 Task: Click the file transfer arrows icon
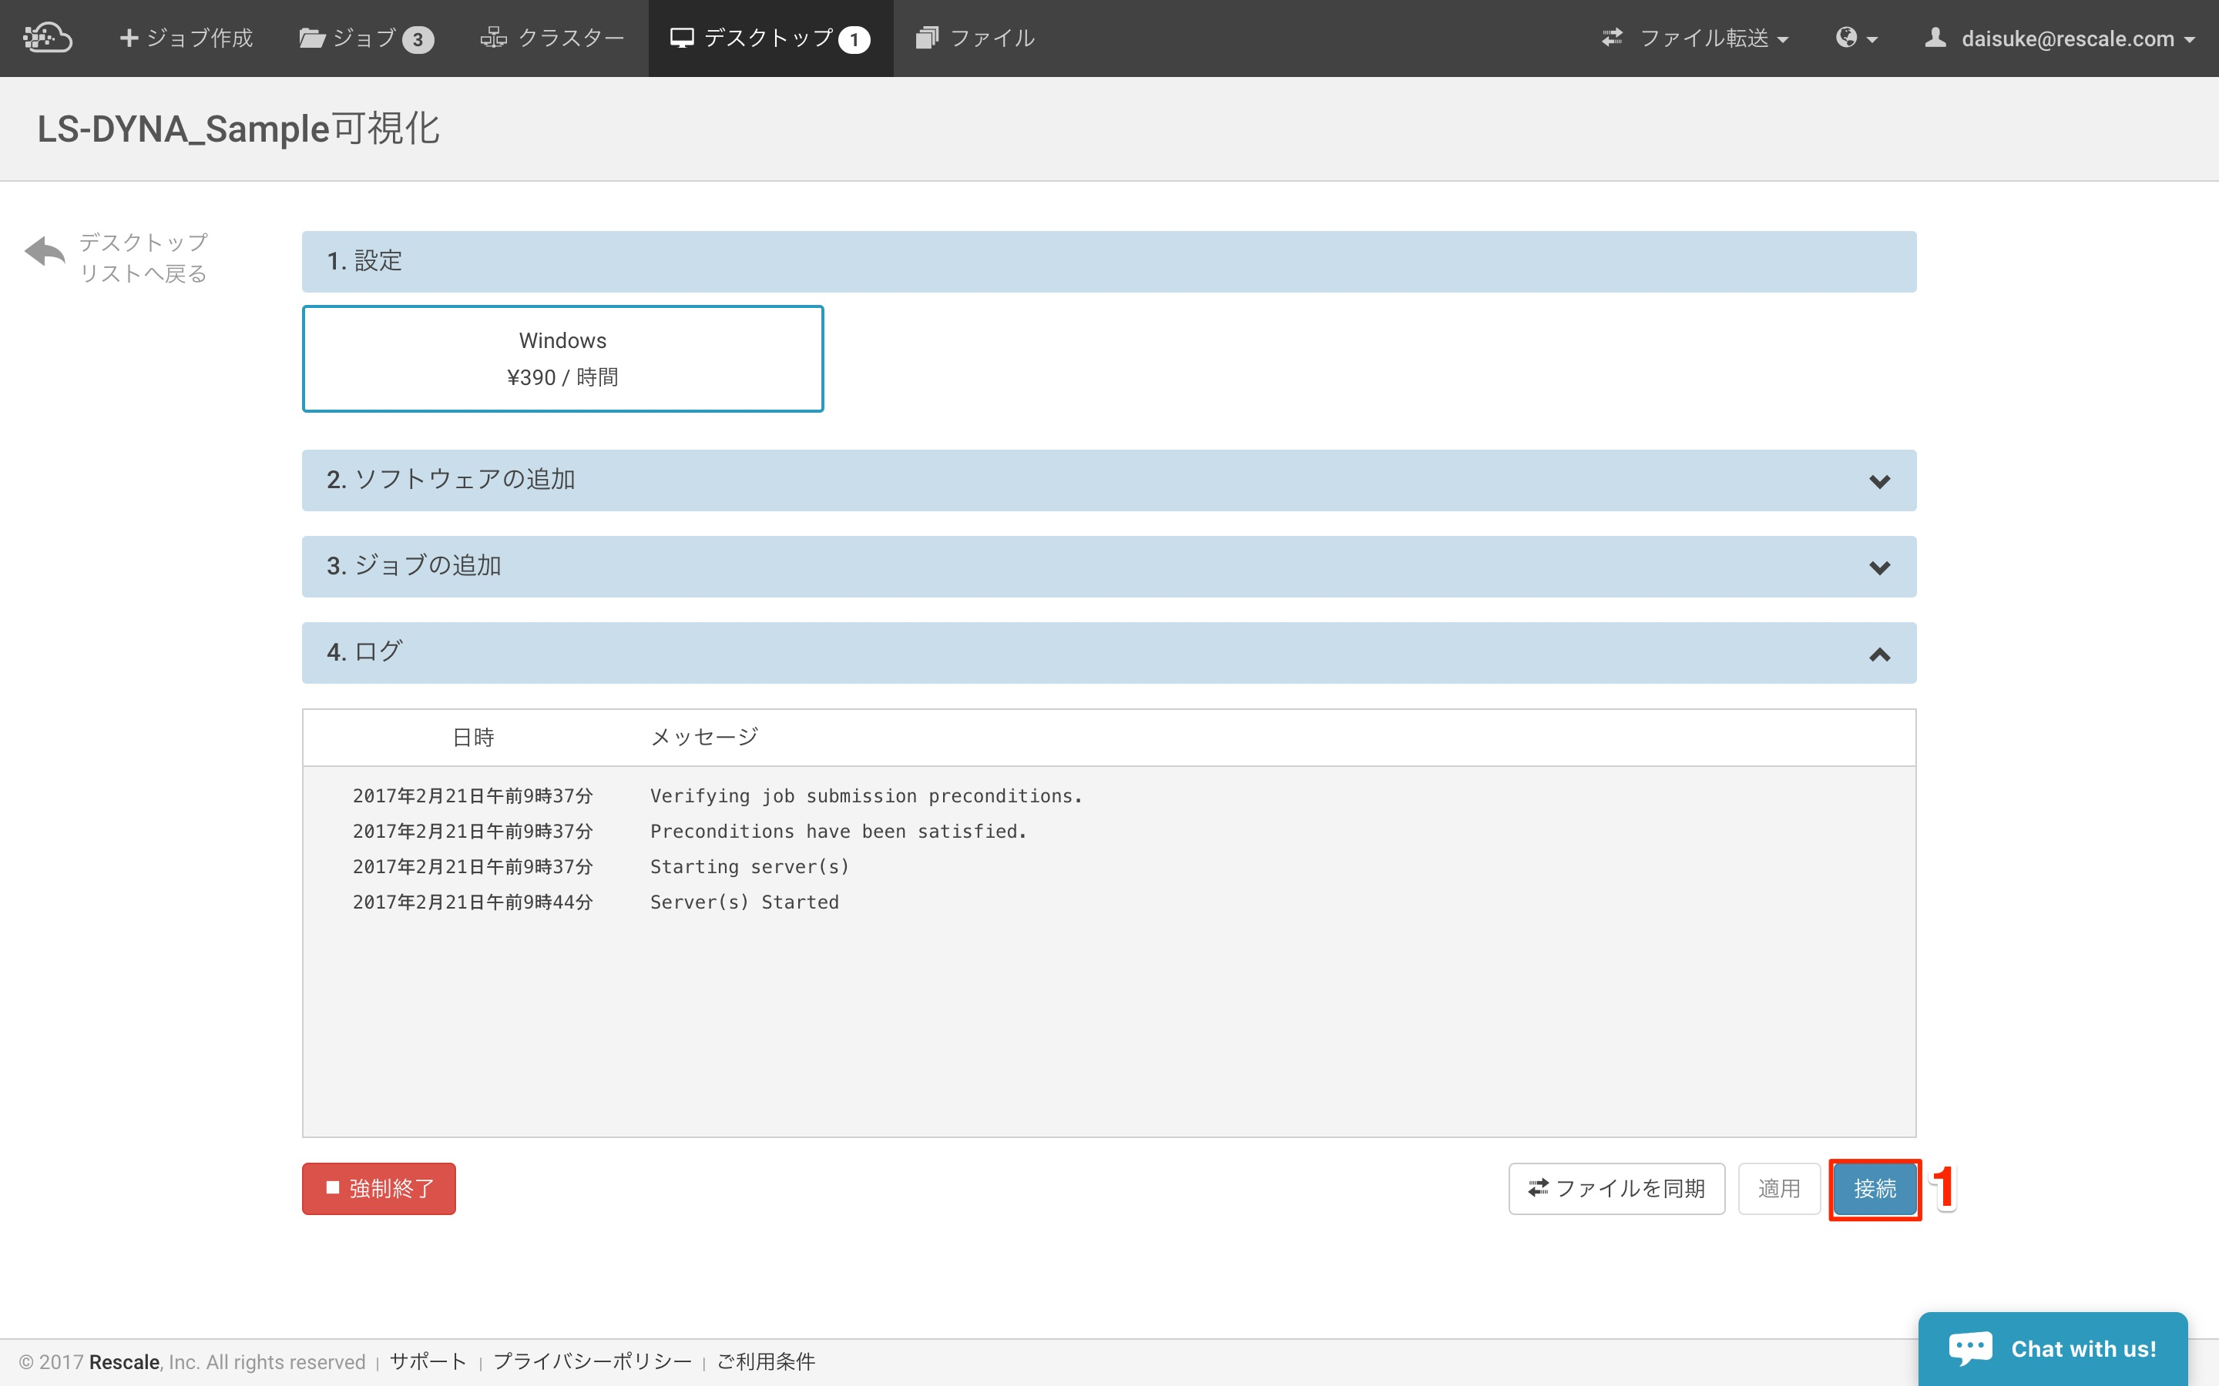click(x=1612, y=38)
